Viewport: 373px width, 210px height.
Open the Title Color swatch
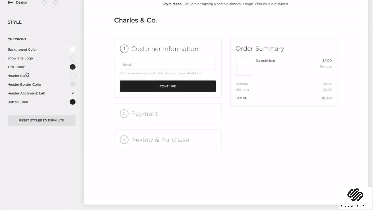pyautogui.click(x=73, y=67)
